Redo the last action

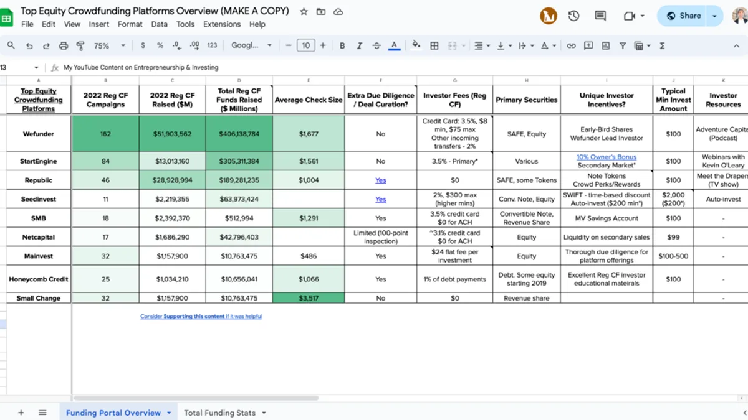46,45
